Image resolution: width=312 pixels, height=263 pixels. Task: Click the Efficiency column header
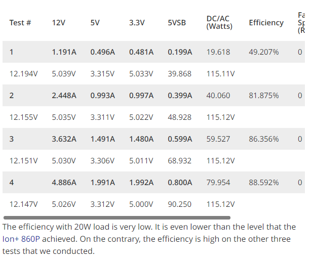[x=266, y=23]
